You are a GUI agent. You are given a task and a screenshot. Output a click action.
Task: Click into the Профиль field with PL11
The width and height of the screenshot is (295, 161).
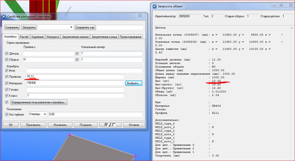[75, 77]
